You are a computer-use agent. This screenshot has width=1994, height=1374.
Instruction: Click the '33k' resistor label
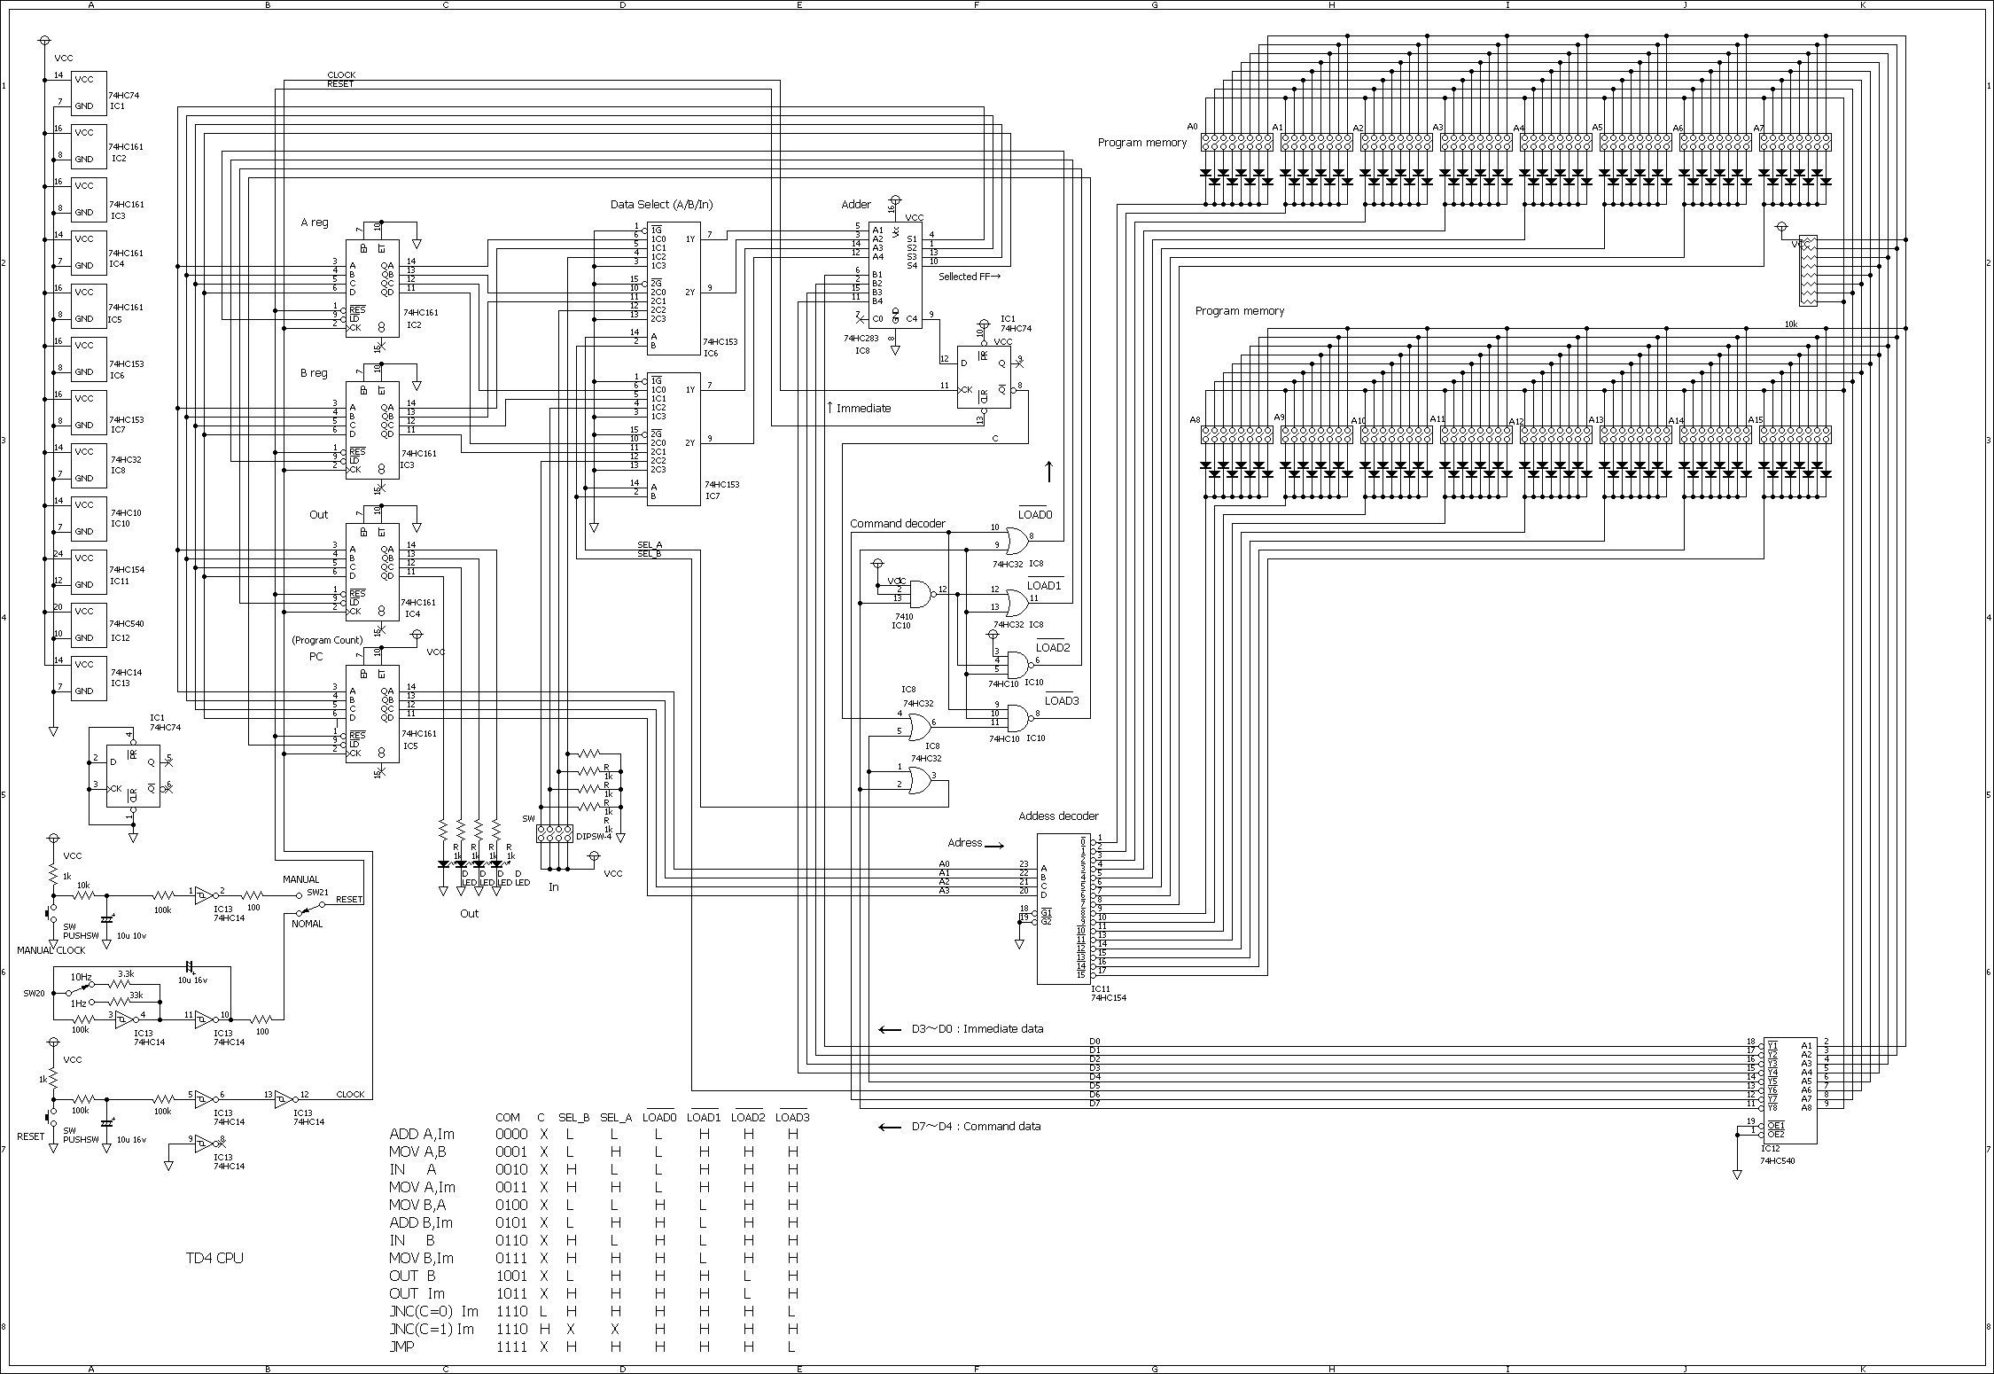pyautogui.click(x=136, y=995)
